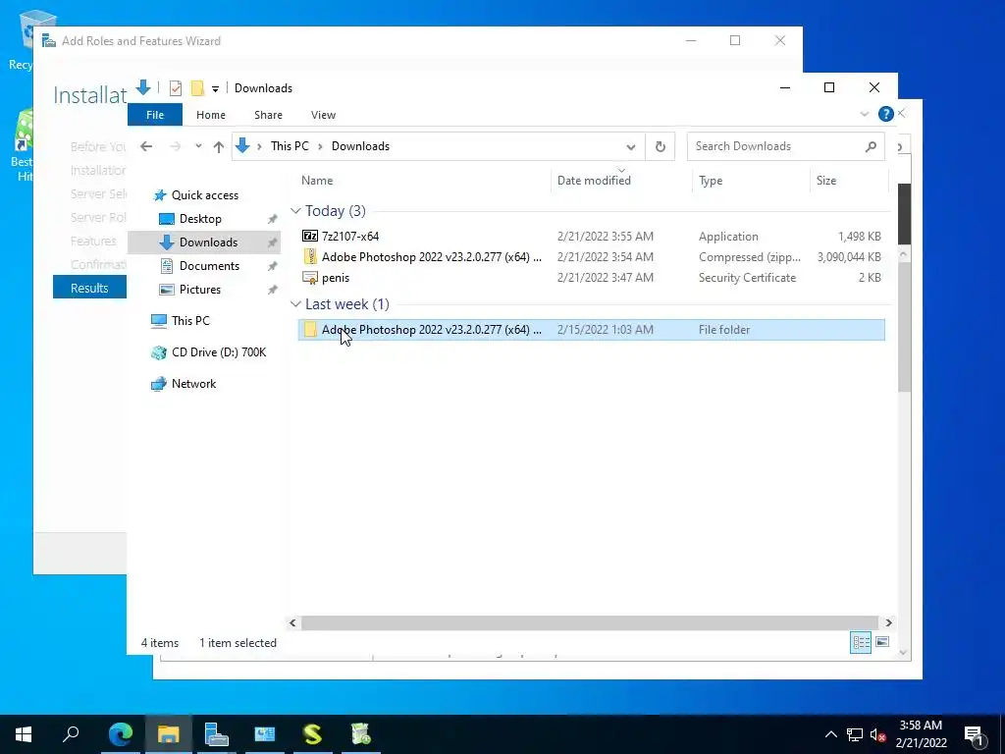
Task: Switch to File Explorer in taskbar
Action: [168, 734]
